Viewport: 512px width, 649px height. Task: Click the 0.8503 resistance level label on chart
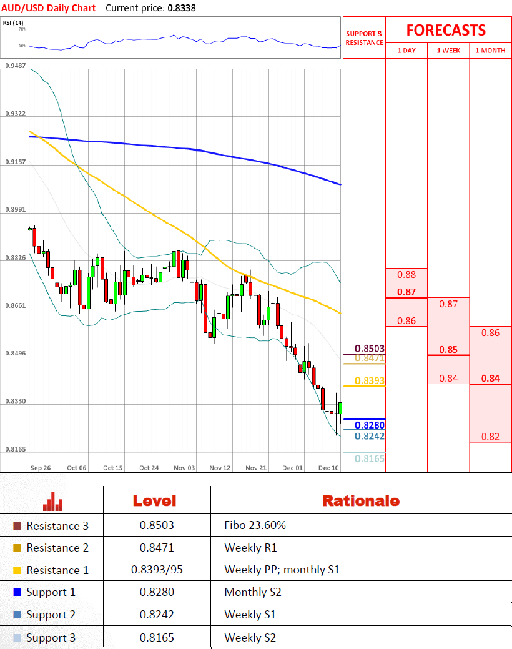tap(369, 348)
